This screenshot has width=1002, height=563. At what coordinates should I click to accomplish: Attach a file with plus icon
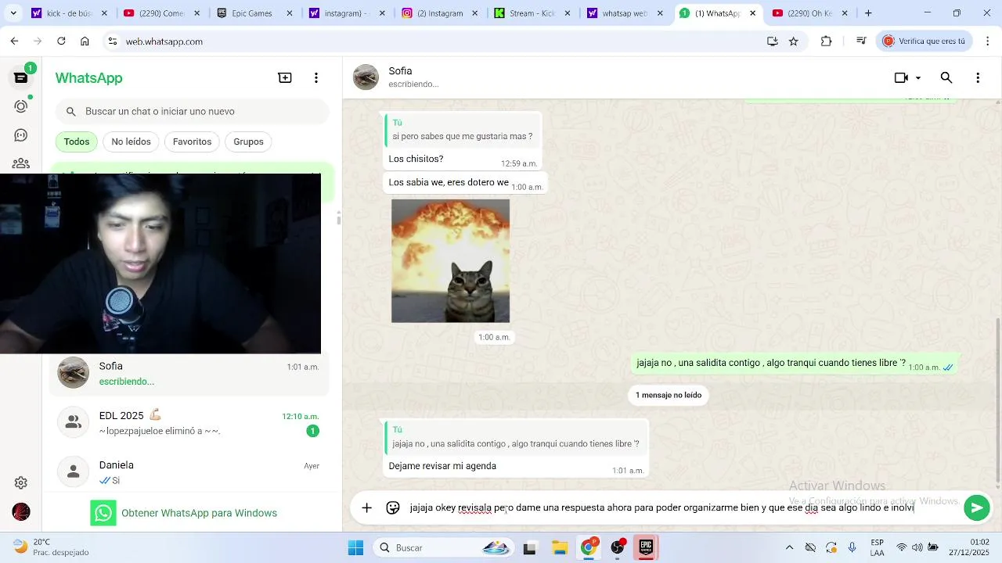click(x=366, y=508)
